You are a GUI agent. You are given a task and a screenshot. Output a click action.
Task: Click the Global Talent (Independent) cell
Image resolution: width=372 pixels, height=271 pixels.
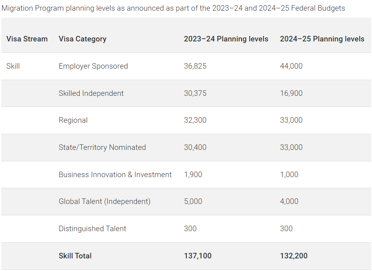click(x=105, y=202)
